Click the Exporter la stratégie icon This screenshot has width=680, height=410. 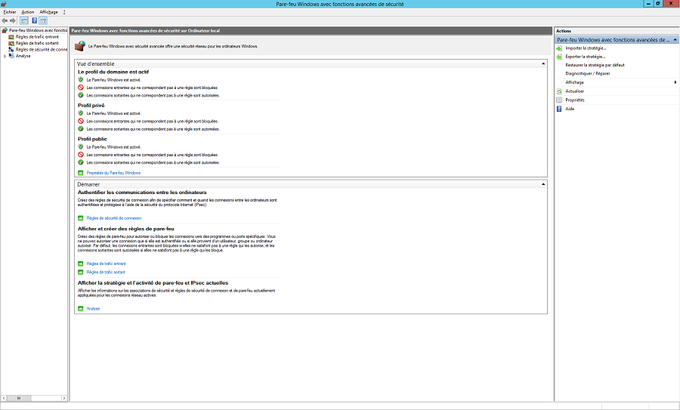pyautogui.click(x=559, y=57)
